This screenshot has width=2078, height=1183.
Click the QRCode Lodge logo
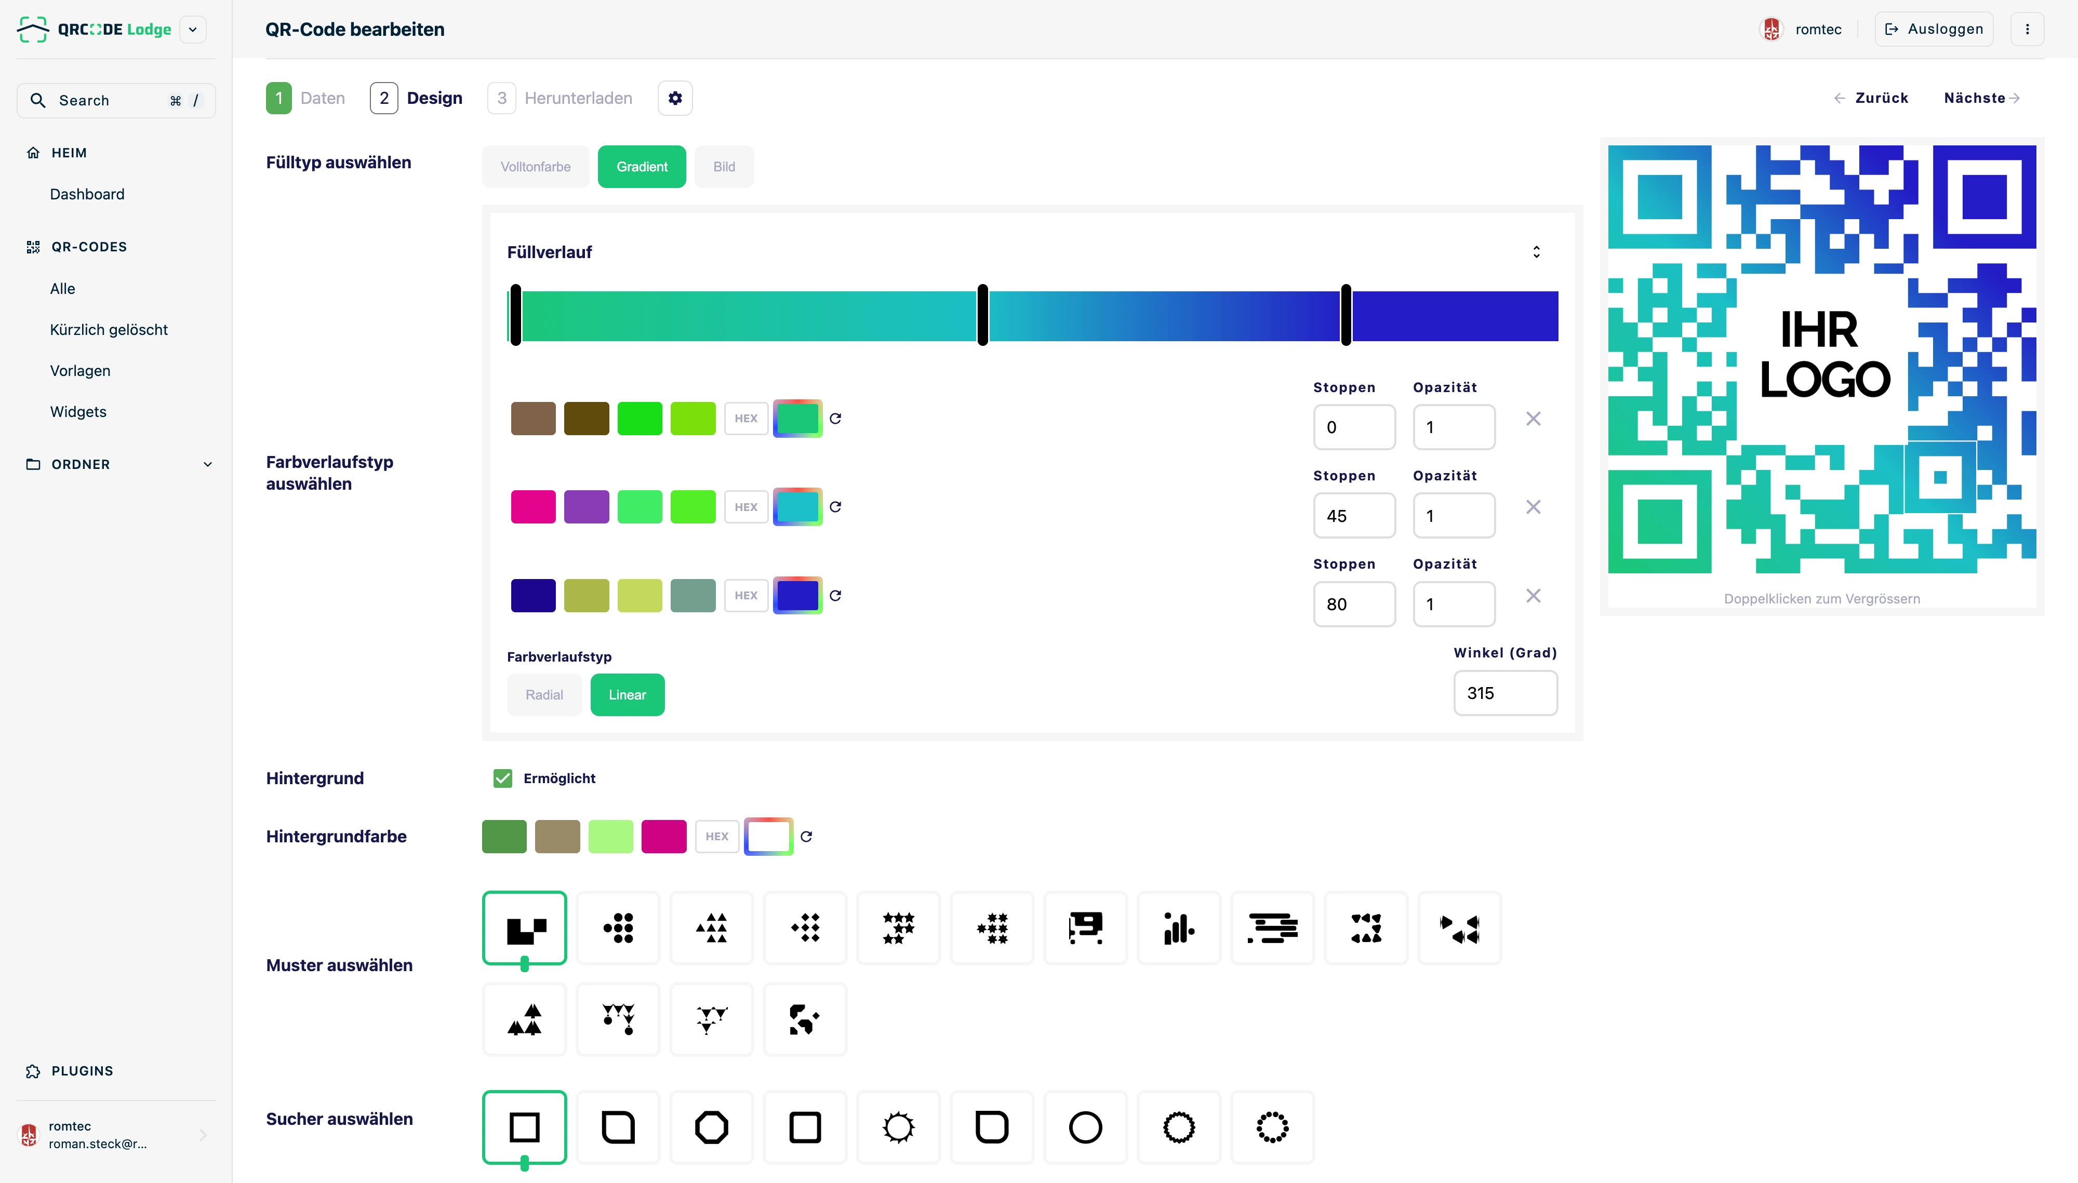coord(94,29)
